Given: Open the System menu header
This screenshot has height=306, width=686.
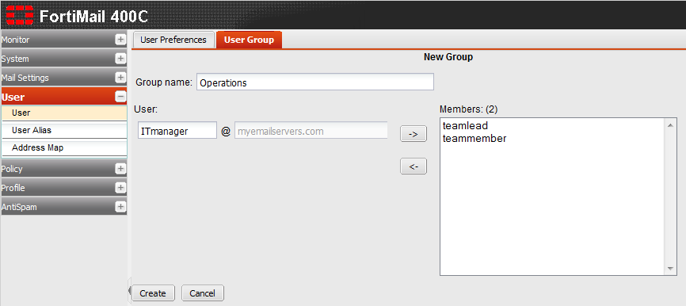Looking at the screenshot, I should (63, 58).
